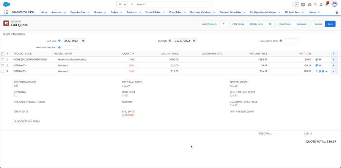The height and width of the screenshot is (168, 341).
Task: Open the Start Date calendar picker icon
Action: (83, 41)
